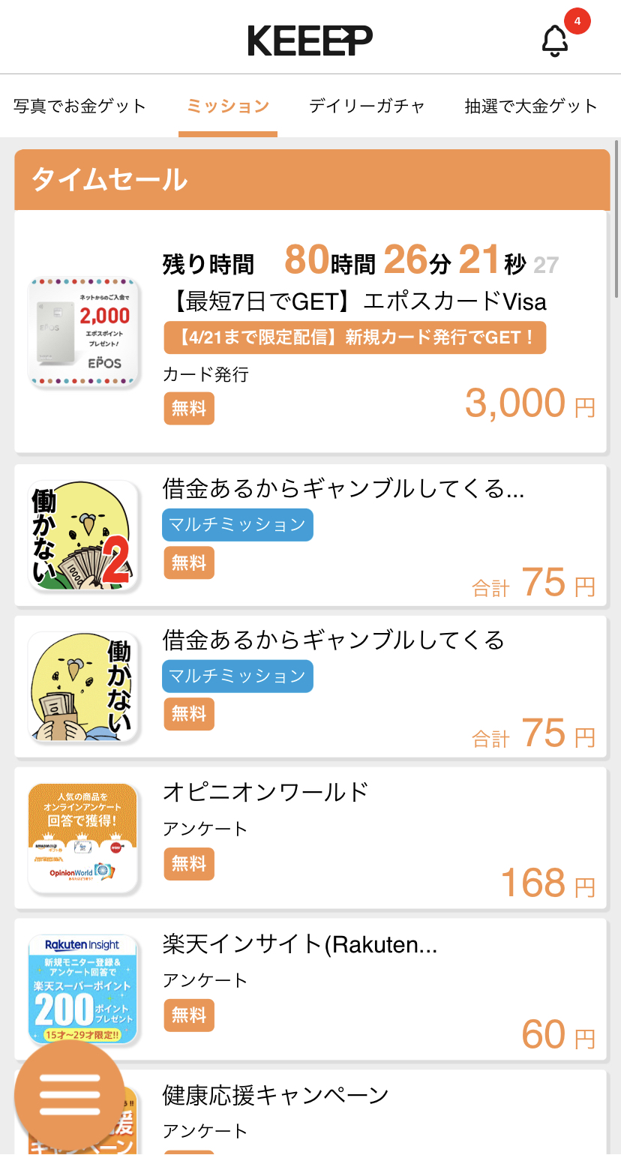Open エポスカードVisa offer title
This screenshot has width=621, height=1155.
point(355,301)
